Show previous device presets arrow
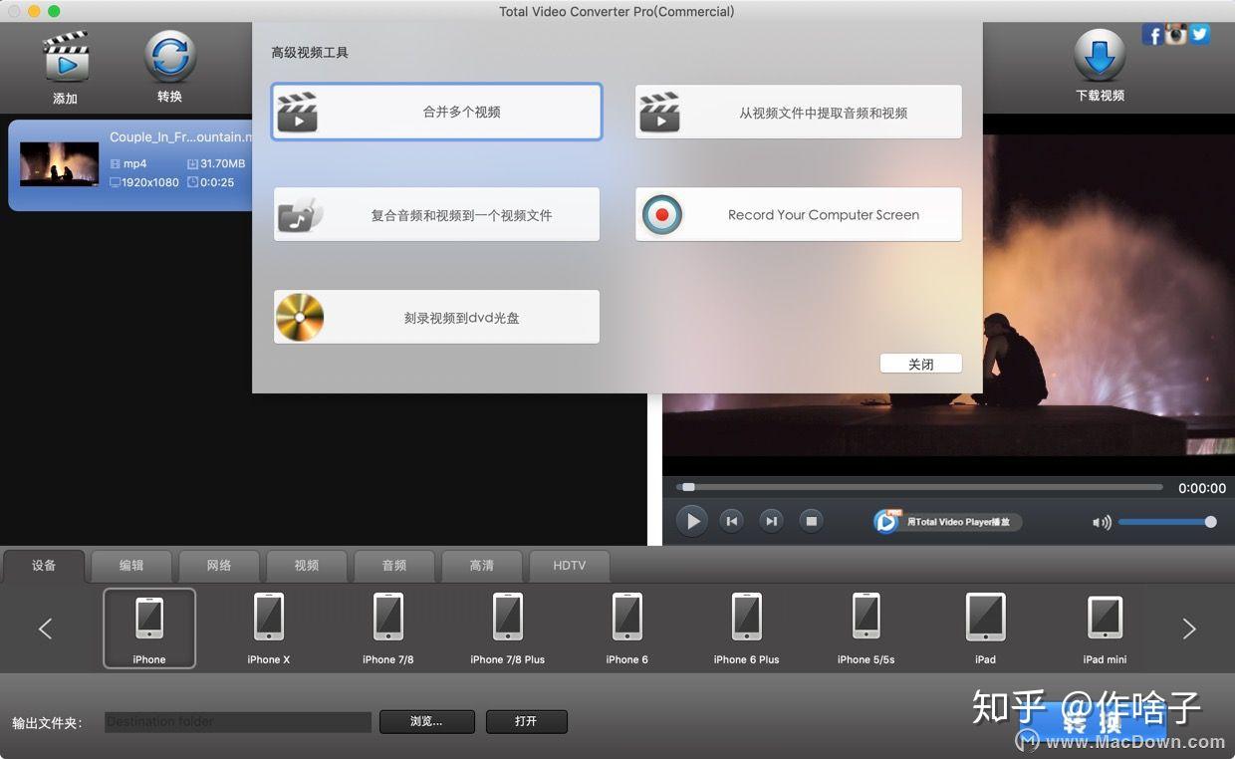This screenshot has height=759, width=1235. click(45, 629)
